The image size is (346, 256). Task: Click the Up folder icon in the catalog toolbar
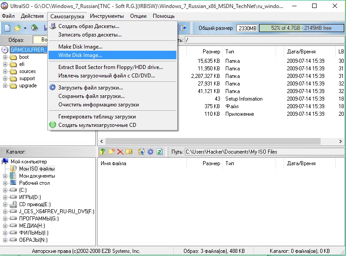102,152
